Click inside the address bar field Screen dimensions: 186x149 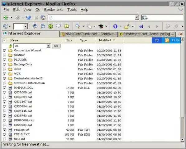92,18
